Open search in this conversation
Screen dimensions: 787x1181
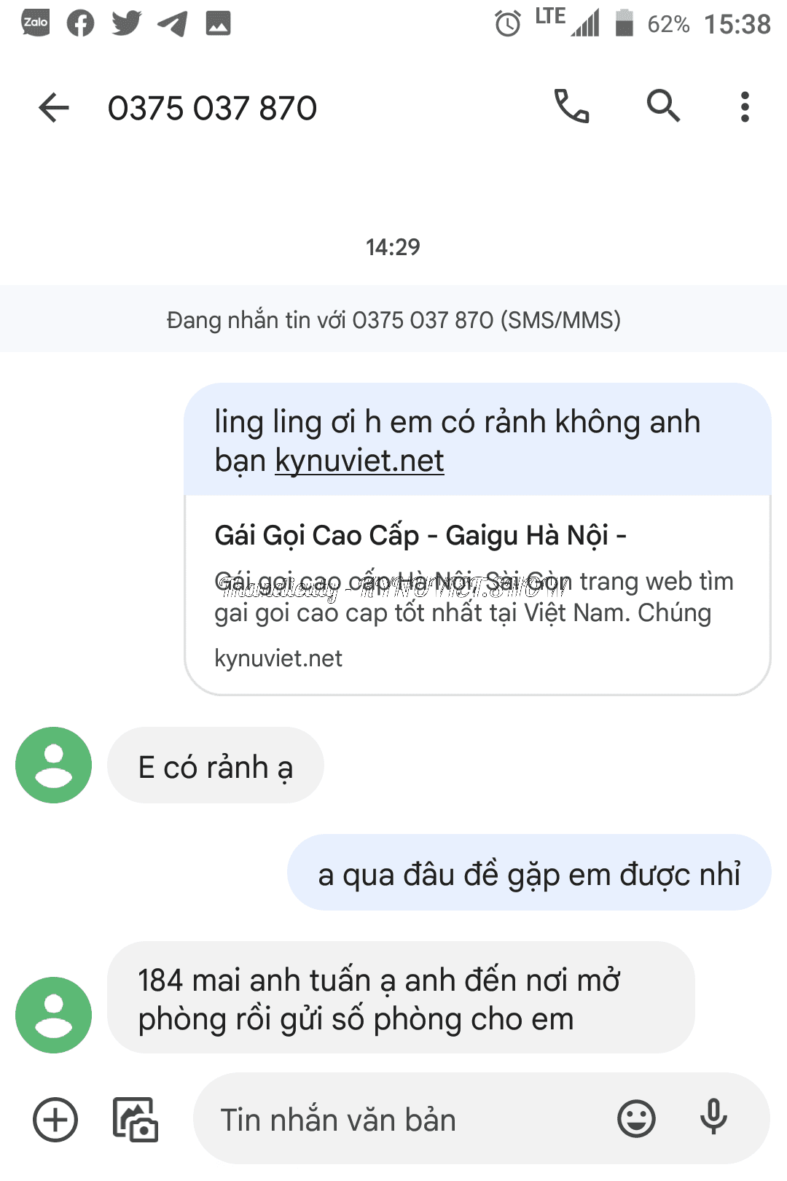click(663, 106)
